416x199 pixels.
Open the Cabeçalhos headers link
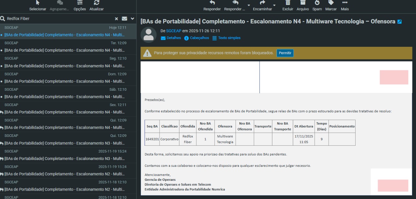(197, 38)
